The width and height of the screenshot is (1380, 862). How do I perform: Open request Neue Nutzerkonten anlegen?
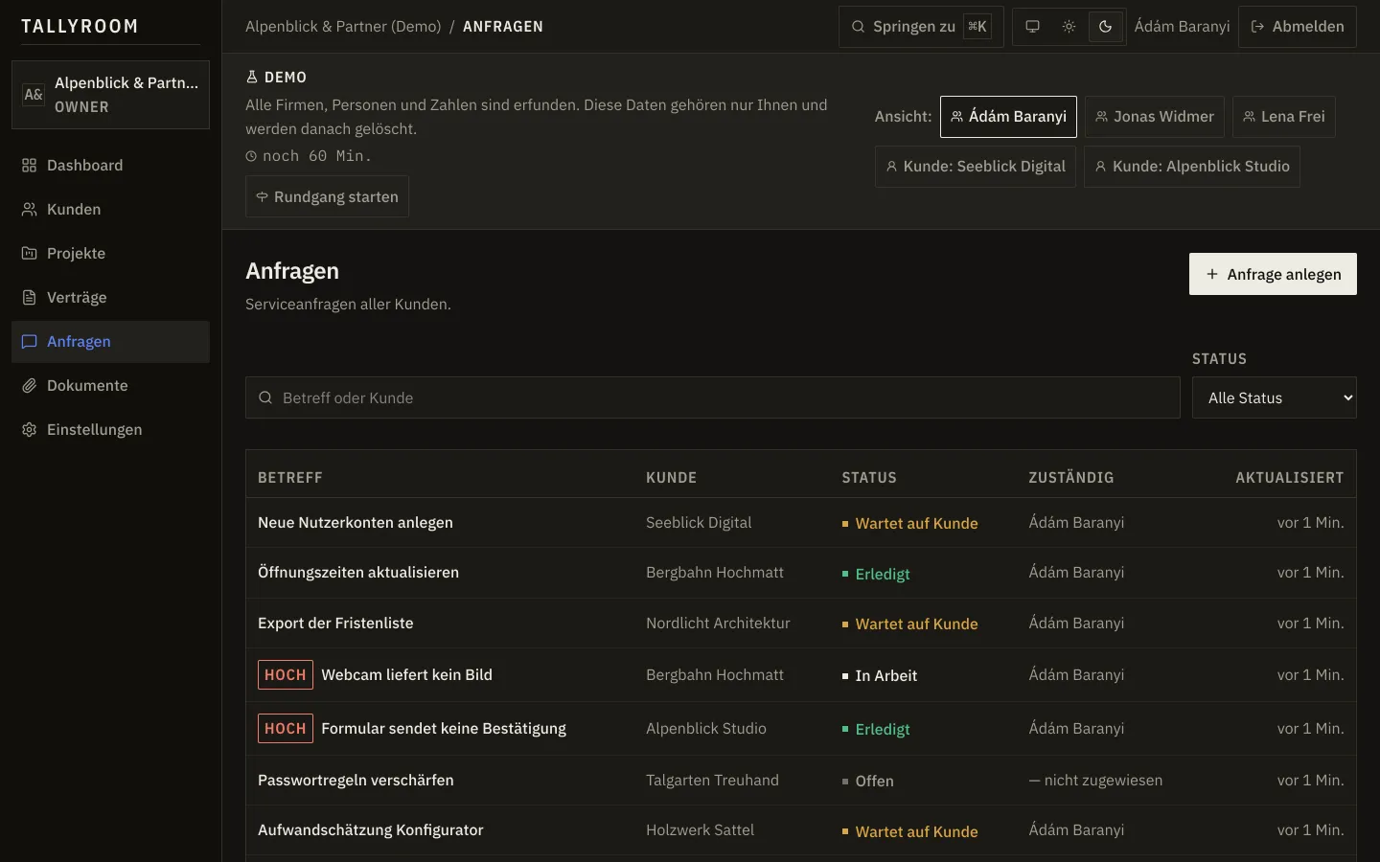point(356,523)
